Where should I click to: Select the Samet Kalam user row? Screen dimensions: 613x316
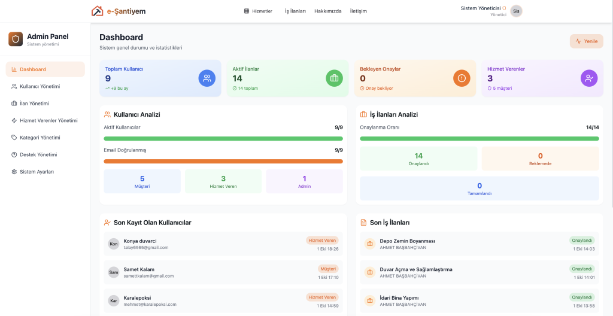(223, 272)
